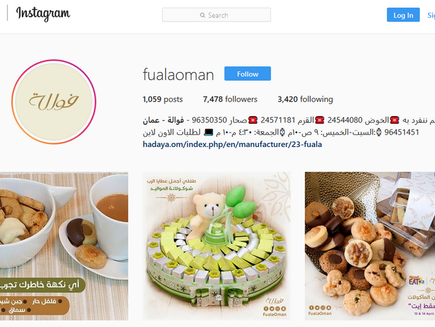
Task: Open the hadaya.om website link
Action: (232, 145)
